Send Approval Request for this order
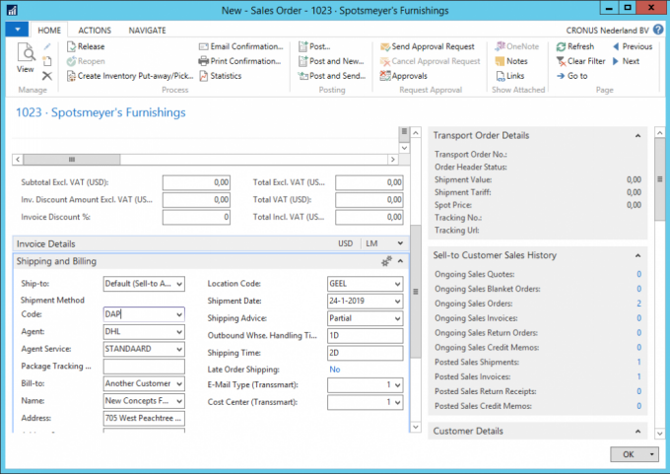Viewport: 670px width, 476px height. 384,46
